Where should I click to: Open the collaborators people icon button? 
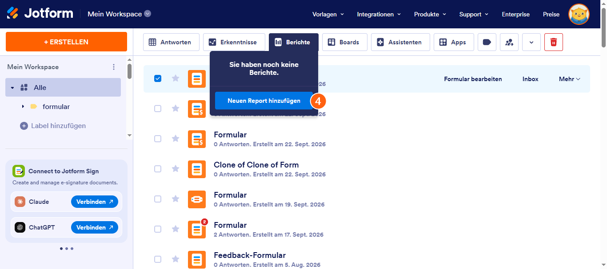[509, 42]
